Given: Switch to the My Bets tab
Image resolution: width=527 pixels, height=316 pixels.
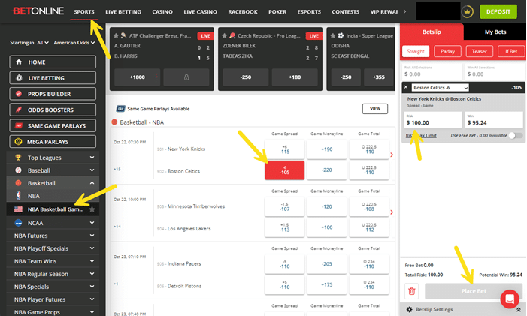Looking at the screenshot, I should point(495,32).
